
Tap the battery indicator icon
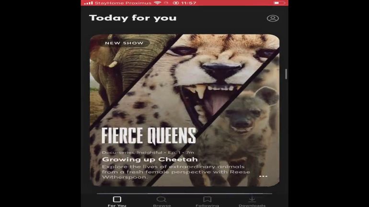279,3
